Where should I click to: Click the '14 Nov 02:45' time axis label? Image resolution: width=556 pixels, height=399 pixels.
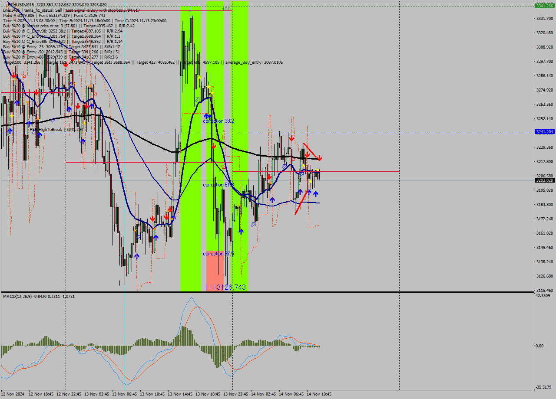pyautogui.click(x=264, y=394)
